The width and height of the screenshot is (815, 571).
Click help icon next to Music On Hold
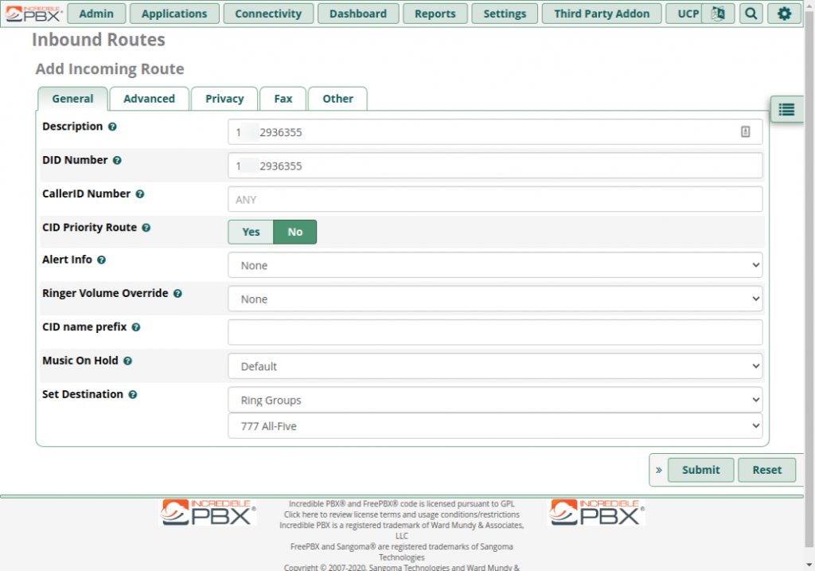tap(127, 361)
